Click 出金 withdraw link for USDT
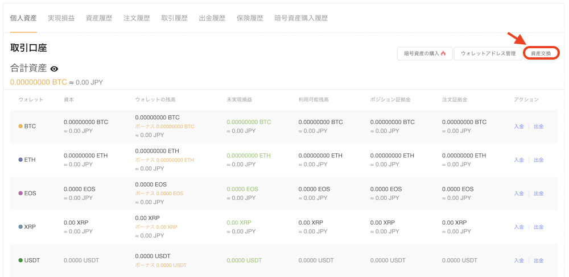Screen dimensions: 569x277 (538, 260)
